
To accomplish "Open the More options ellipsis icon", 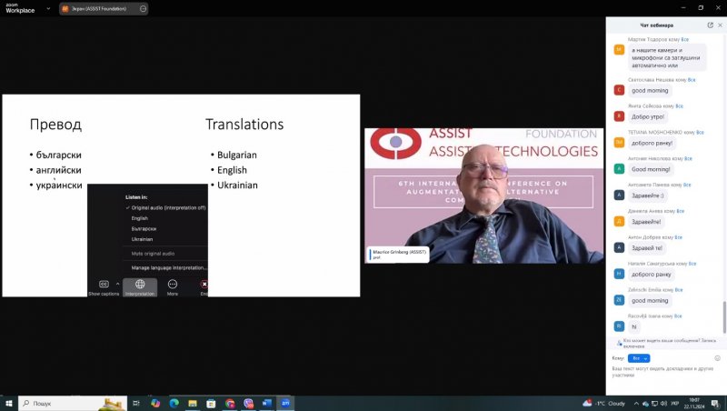I will pos(173,285).
